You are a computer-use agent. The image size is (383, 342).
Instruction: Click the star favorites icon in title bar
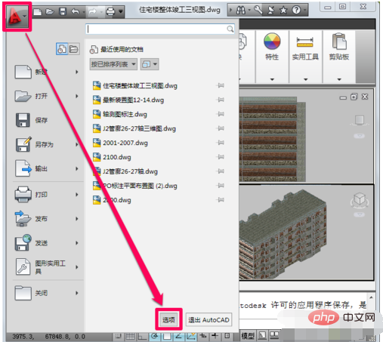pos(283,11)
